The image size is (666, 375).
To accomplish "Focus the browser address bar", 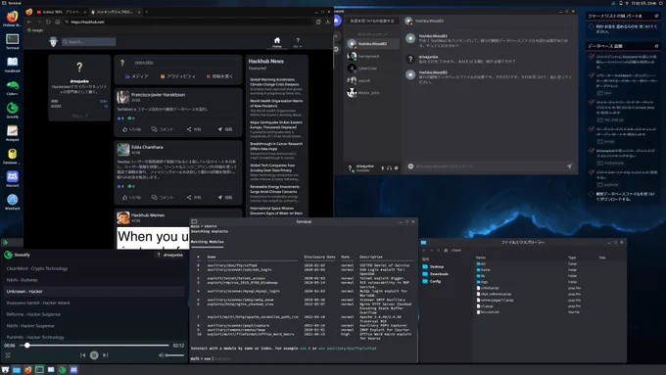I will tap(189, 22).
